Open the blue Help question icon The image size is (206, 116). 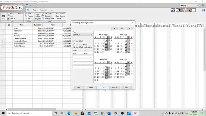pyautogui.click(x=203, y=10)
